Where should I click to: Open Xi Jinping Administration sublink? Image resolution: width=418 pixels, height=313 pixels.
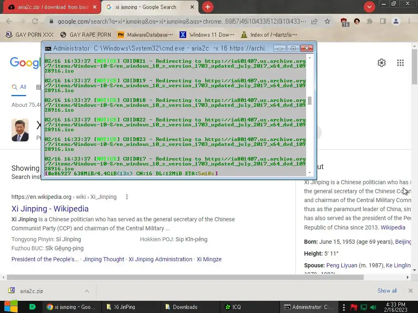(160, 259)
